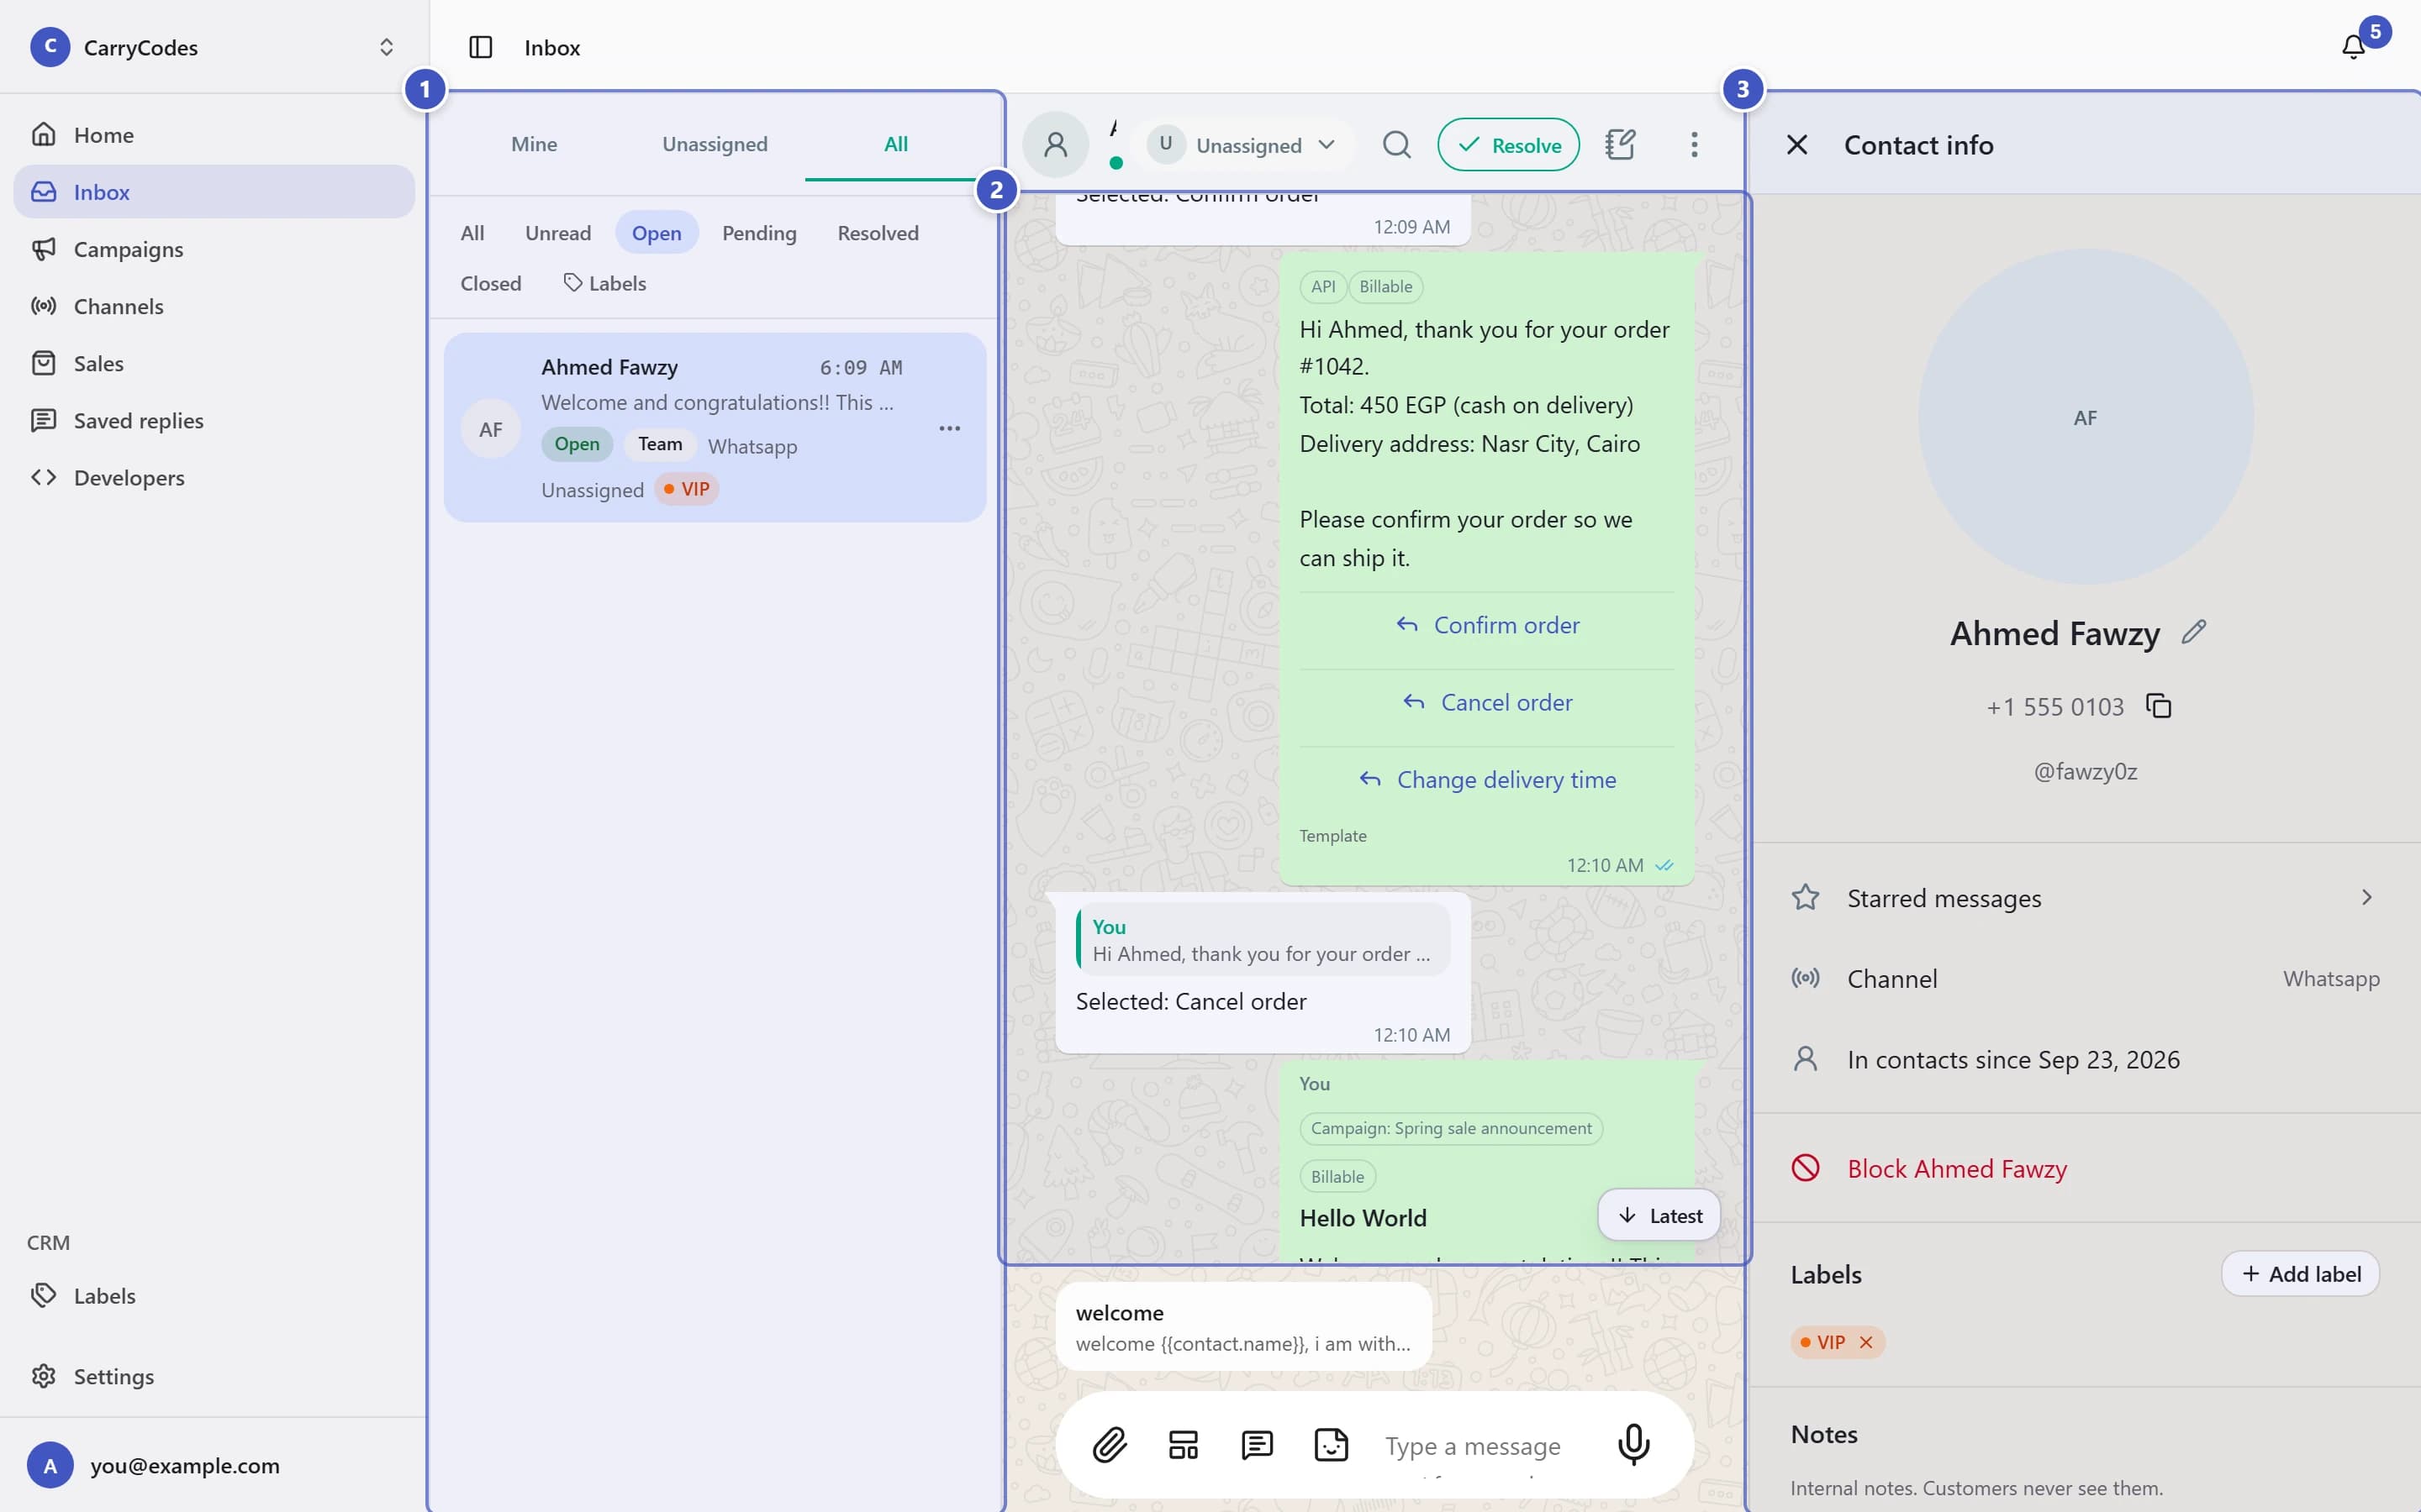This screenshot has width=2421, height=1512.
Task: Edit Ahmed Fawzy's contact name
Action: click(2193, 632)
